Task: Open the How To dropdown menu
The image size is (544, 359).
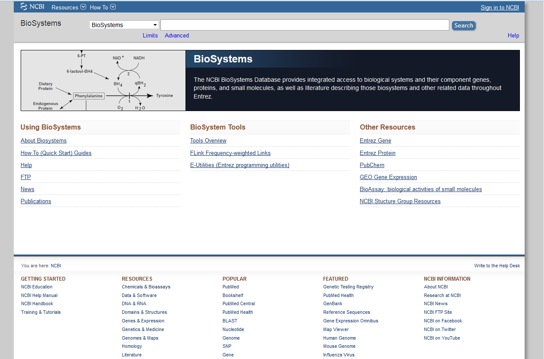Action: (x=103, y=7)
